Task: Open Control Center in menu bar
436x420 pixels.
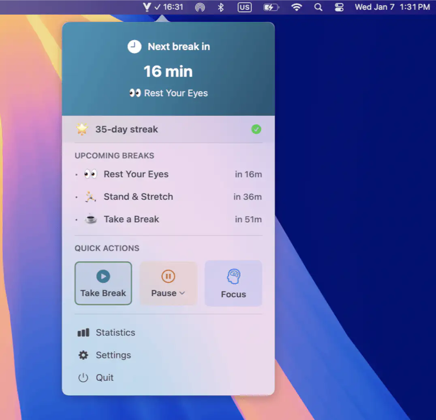Action: 339,7
